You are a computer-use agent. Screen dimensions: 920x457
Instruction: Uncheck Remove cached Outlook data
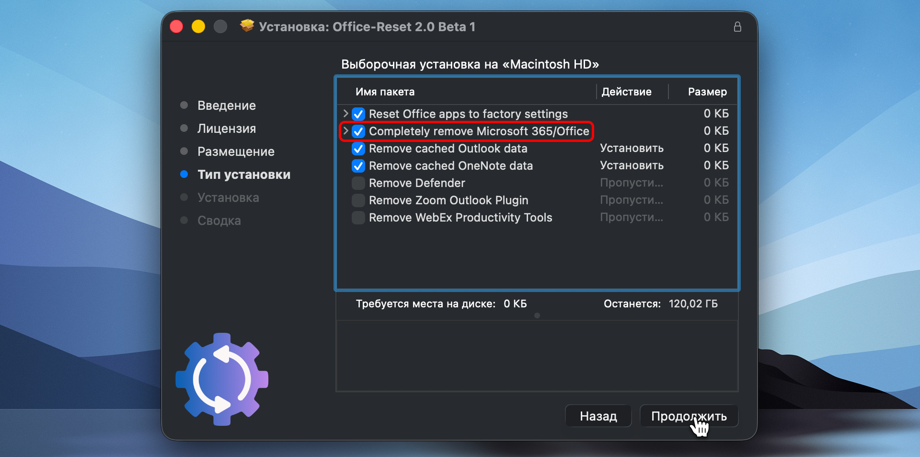[x=358, y=149]
